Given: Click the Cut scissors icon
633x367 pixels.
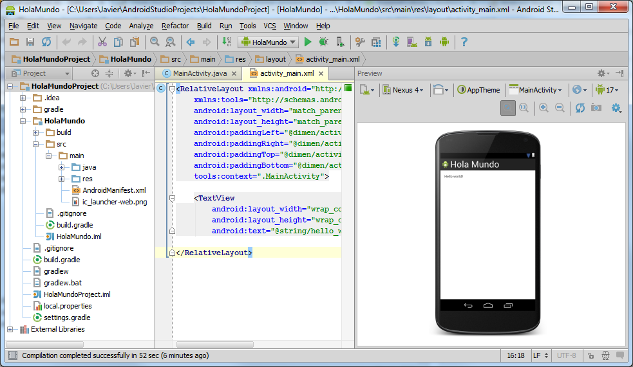Looking at the screenshot, I should click(x=102, y=42).
